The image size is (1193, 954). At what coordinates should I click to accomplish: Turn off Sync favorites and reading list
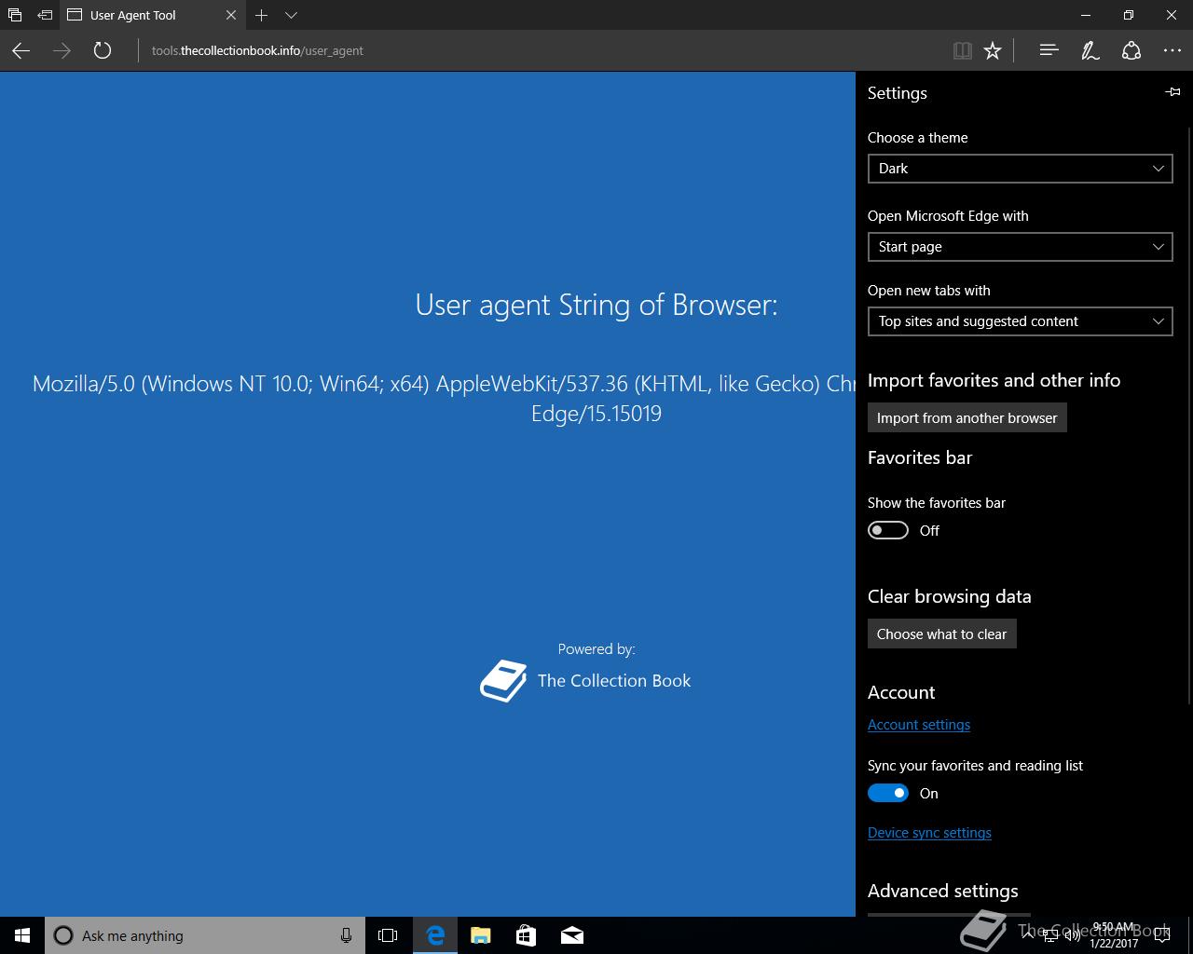click(x=887, y=793)
